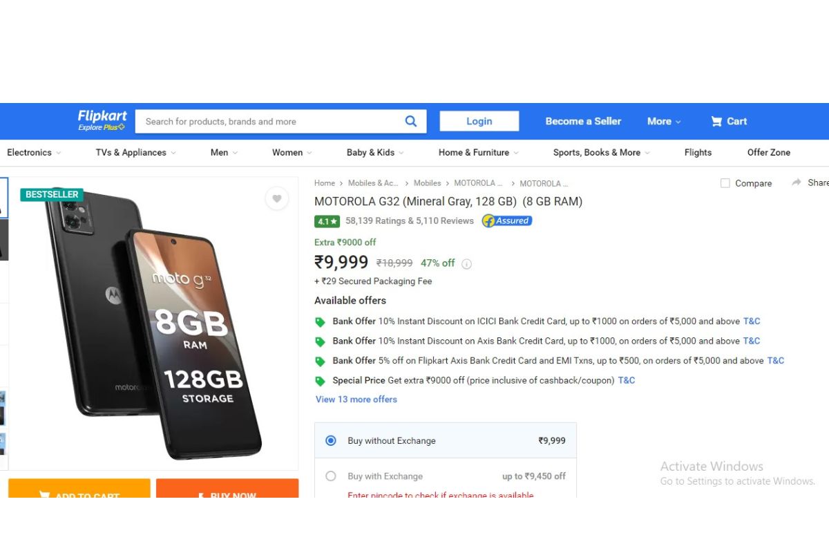Go to Offer Zone

pos(769,152)
